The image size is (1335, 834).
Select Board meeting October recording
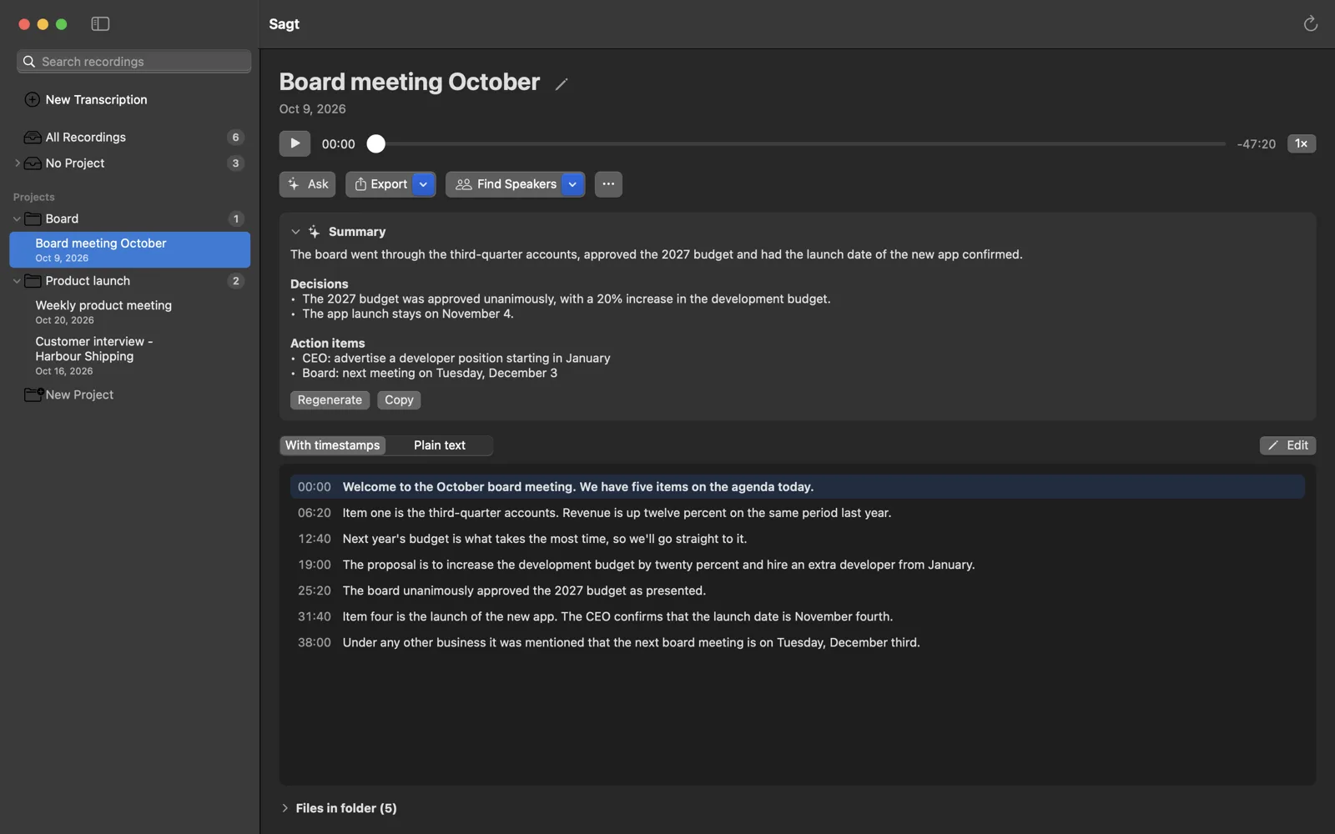click(129, 250)
